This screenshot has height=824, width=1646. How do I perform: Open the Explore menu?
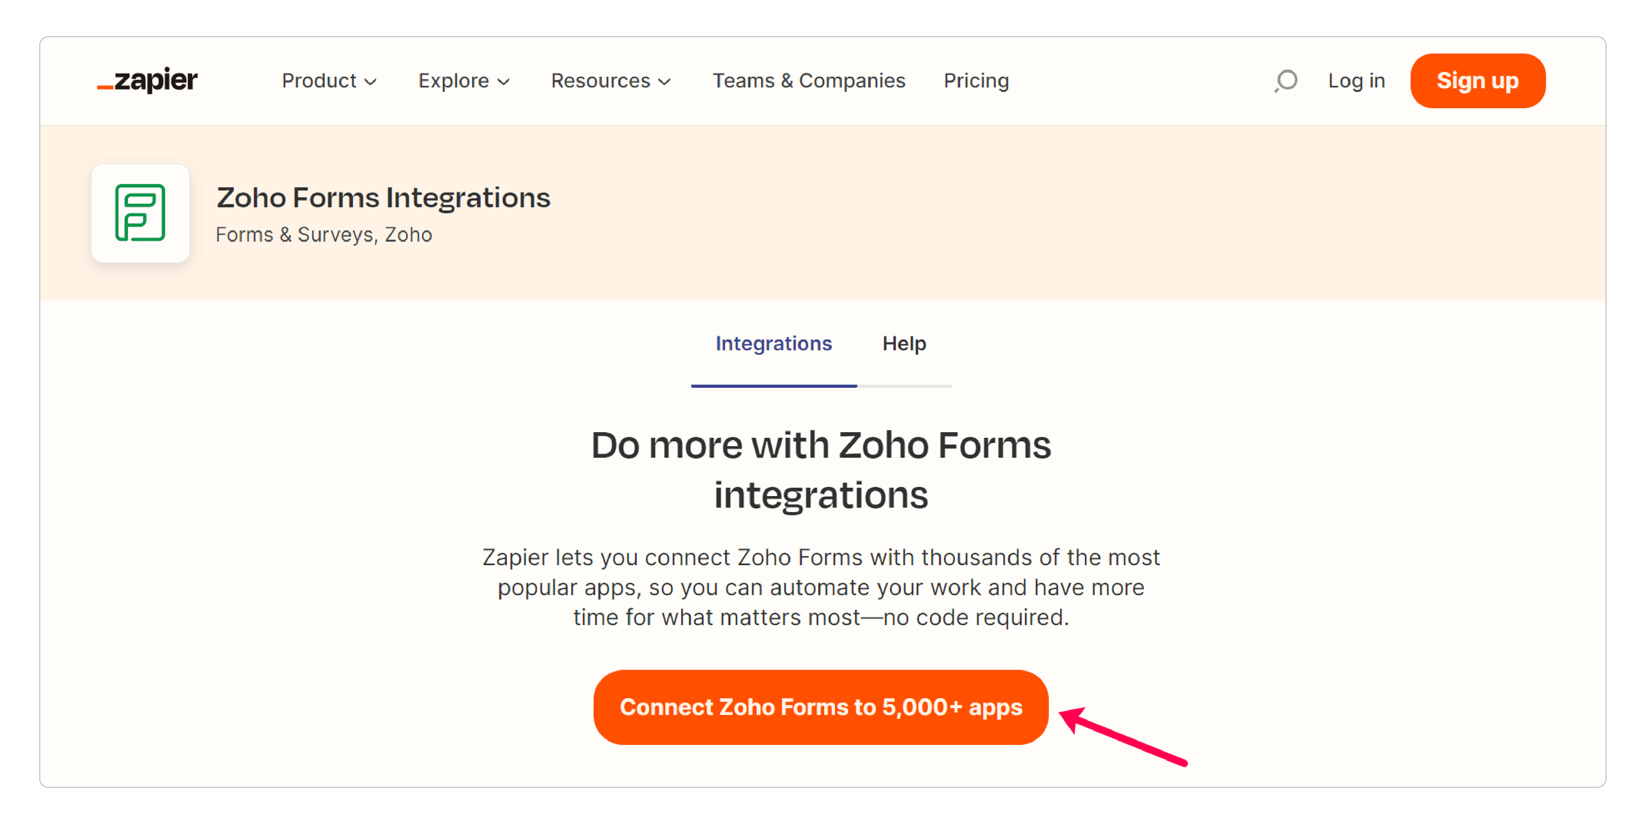pyautogui.click(x=464, y=81)
